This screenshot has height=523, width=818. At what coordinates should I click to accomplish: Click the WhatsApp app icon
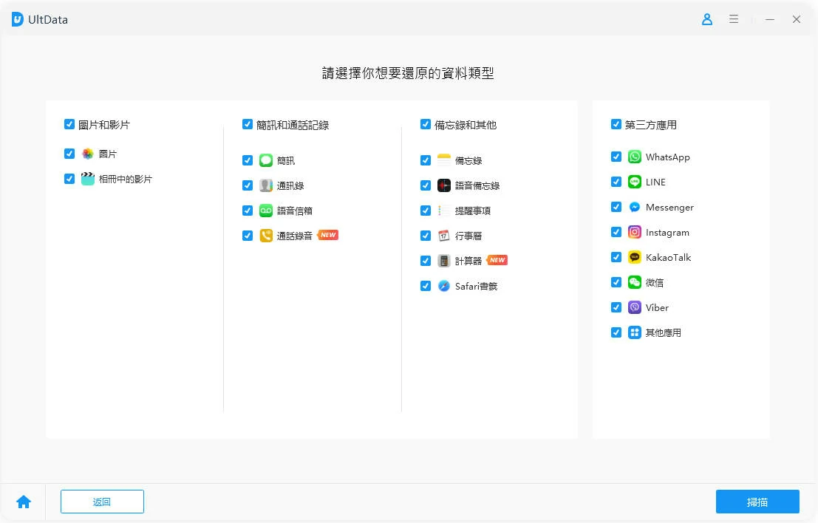634,157
